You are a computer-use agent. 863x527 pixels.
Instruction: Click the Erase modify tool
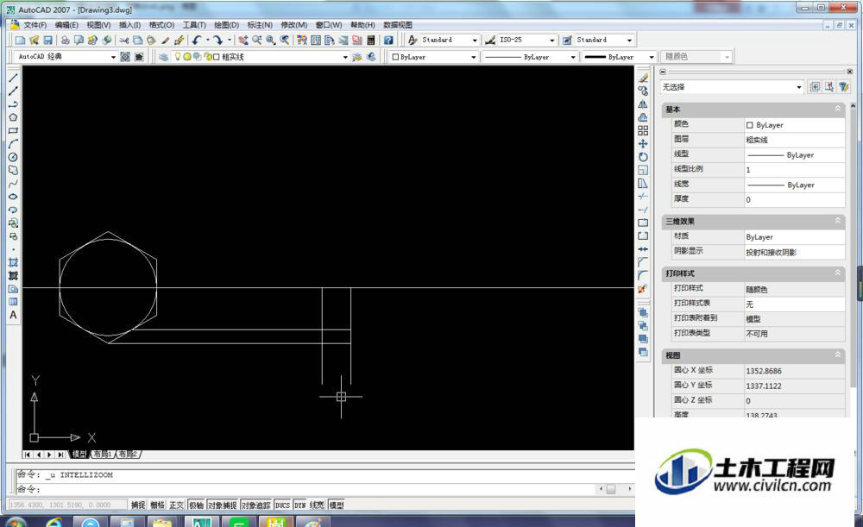click(643, 78)
